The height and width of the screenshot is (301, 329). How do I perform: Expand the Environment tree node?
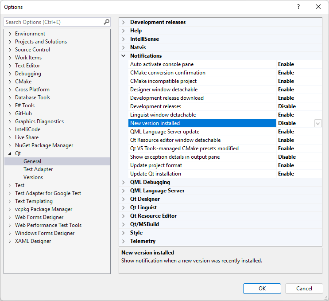coord(10,34)
